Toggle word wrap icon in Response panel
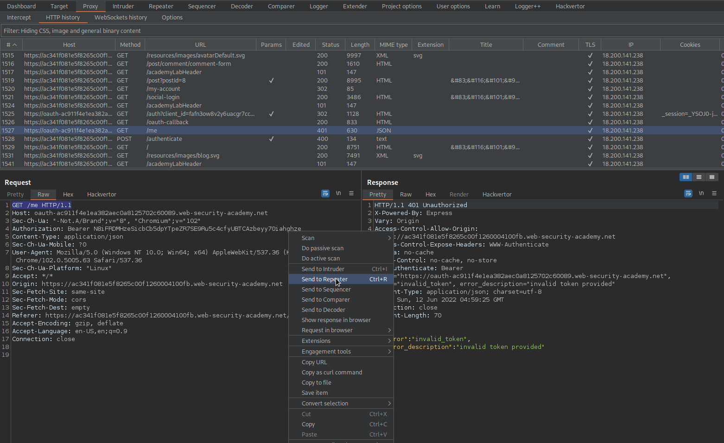Image resolution: width=724 pixels, height=443 pixels. (x=688, y=193)
